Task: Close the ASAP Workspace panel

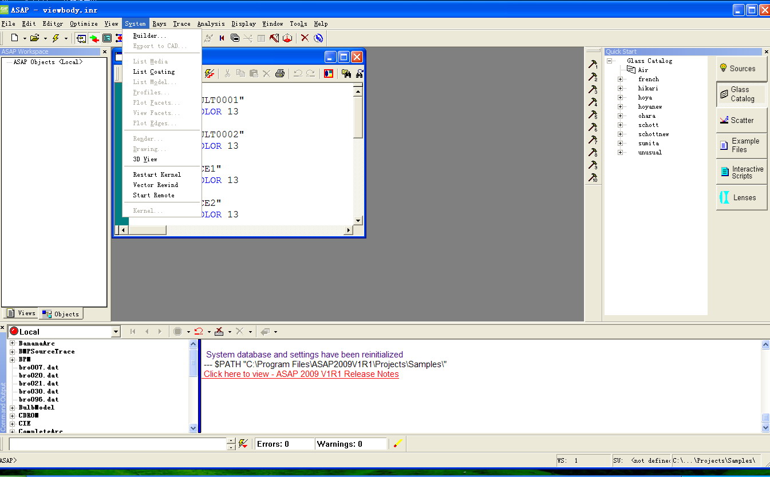Action: [104, 51]
